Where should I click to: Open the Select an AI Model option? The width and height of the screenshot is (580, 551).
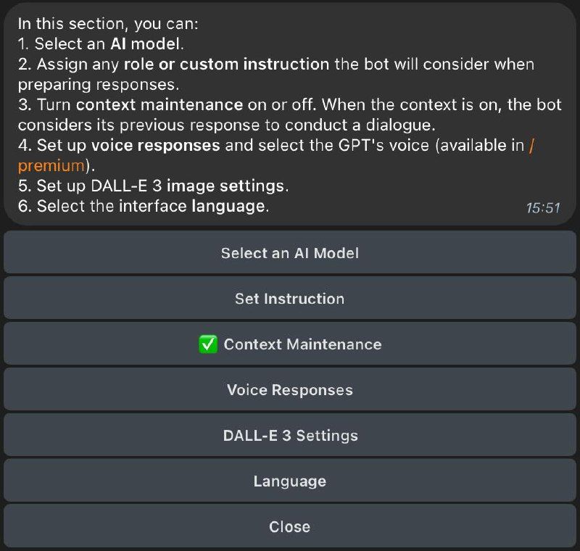[290, 252]
